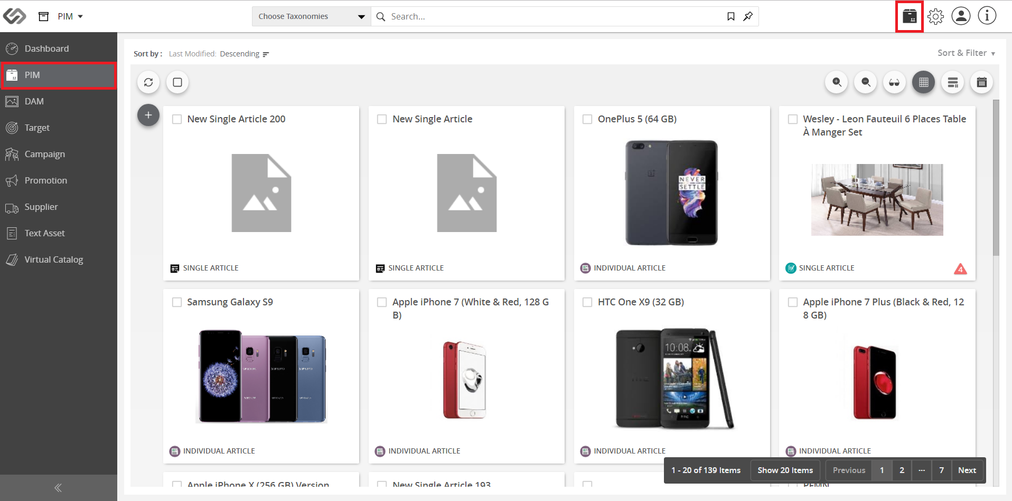Viewport: 1012px width, 501px height.
Task: Switch to grid view
Action: click(x=923, y=82)
